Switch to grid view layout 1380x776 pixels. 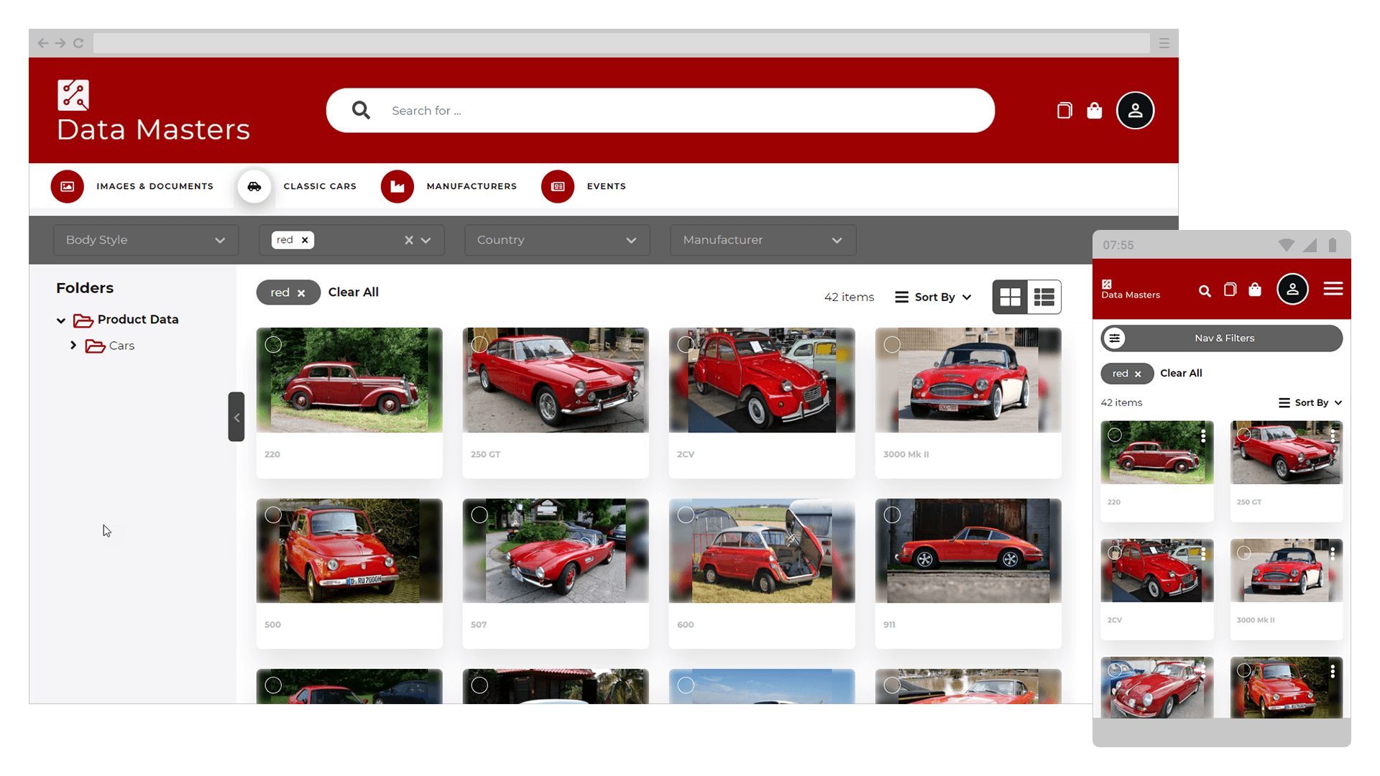[x=1010, y=297]
